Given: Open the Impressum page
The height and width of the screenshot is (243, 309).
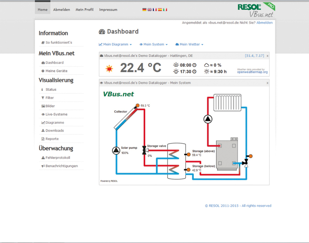Looking at the screenshot, I should (108, 9).
